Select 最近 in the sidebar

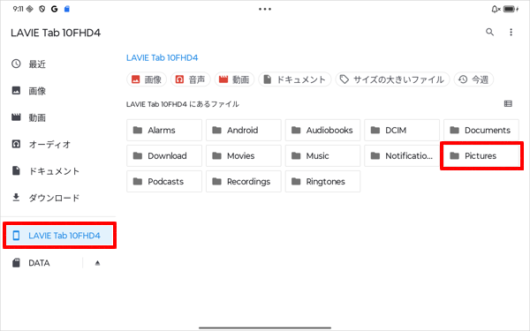[58, 64]
